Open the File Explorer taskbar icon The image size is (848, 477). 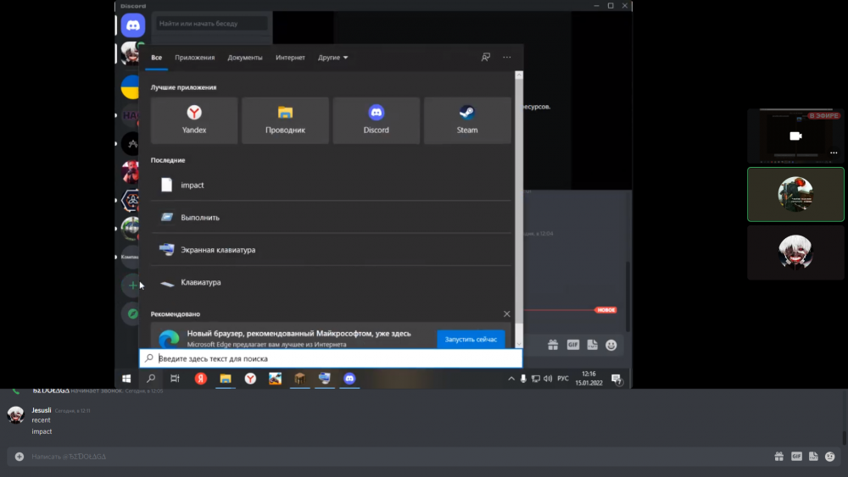tap(226, 379)
